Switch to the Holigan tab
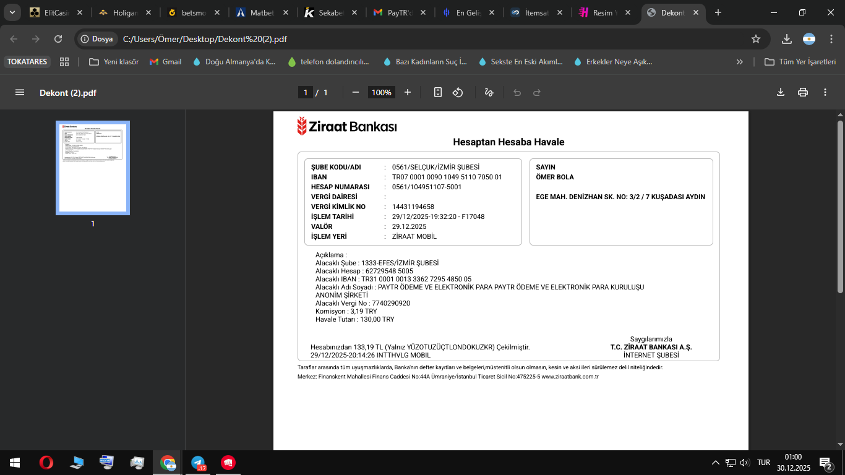 coord(124,12)
